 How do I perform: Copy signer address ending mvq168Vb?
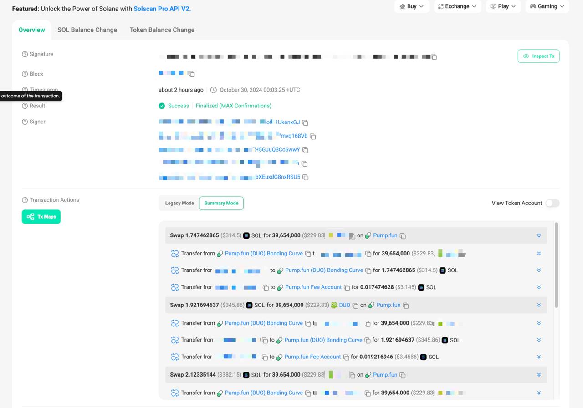click(313, 137)
